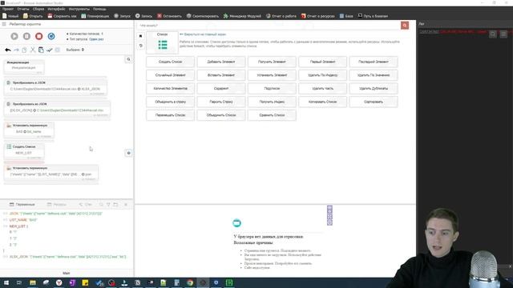Click the Удалить Дубликаты action button

tap(374, 89)
